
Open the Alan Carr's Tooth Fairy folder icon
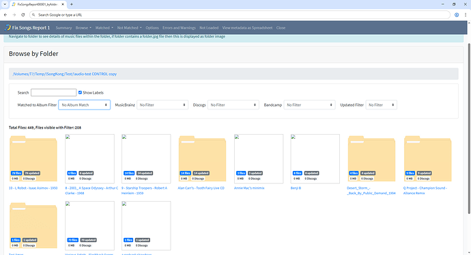[202, 159]
